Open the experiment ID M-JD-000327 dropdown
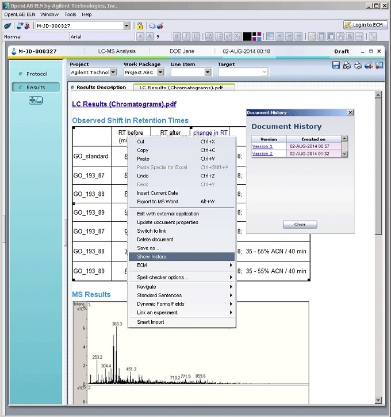Image resolution: width=391 pixels, height=417 pixels. 126,26
